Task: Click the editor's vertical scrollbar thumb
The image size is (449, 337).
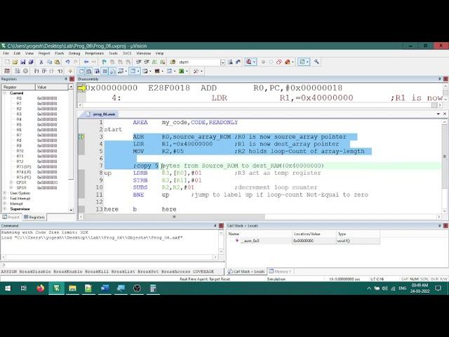Action: (x=445, y=156)
